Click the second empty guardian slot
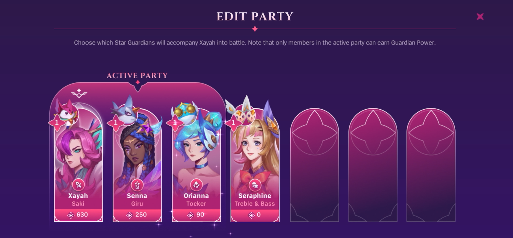 (373, 165)
